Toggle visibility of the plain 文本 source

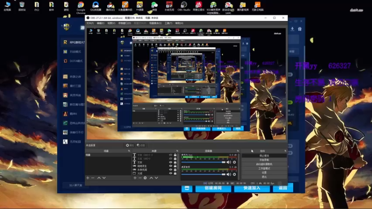(x=171, y=162)
